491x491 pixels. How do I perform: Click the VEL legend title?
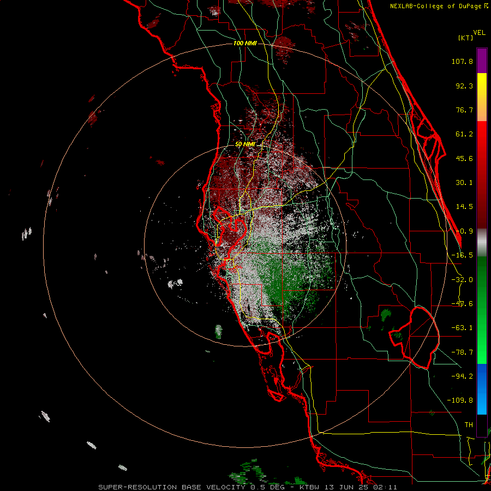click(479, 33)
